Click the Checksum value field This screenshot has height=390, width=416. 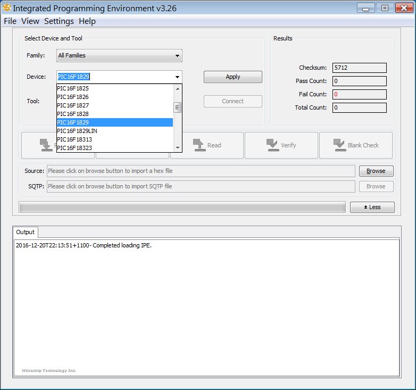(359, 68)
